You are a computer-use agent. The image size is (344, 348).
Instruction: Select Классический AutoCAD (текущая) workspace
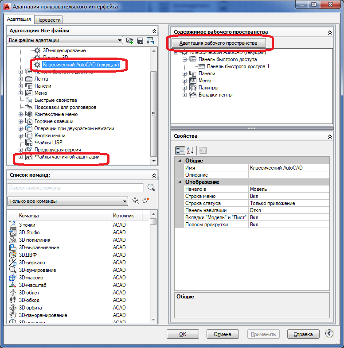(x=81, y=65)
